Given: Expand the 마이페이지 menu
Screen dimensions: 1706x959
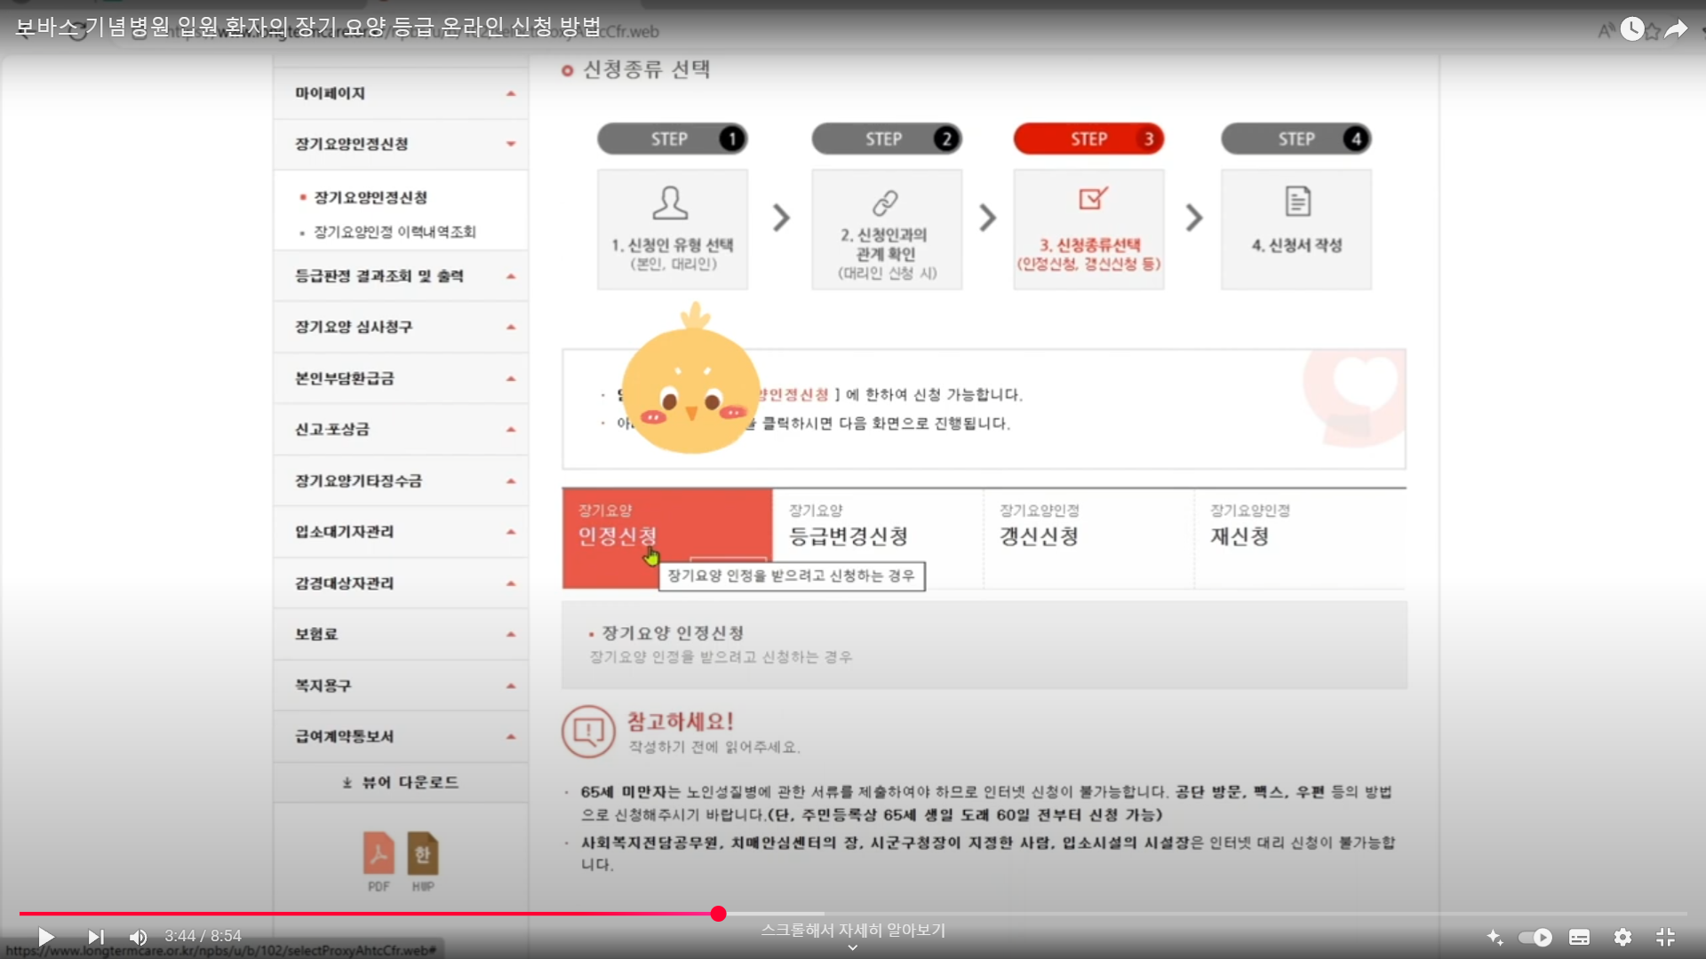Looking at the screenshot, I should click(400, 93).
